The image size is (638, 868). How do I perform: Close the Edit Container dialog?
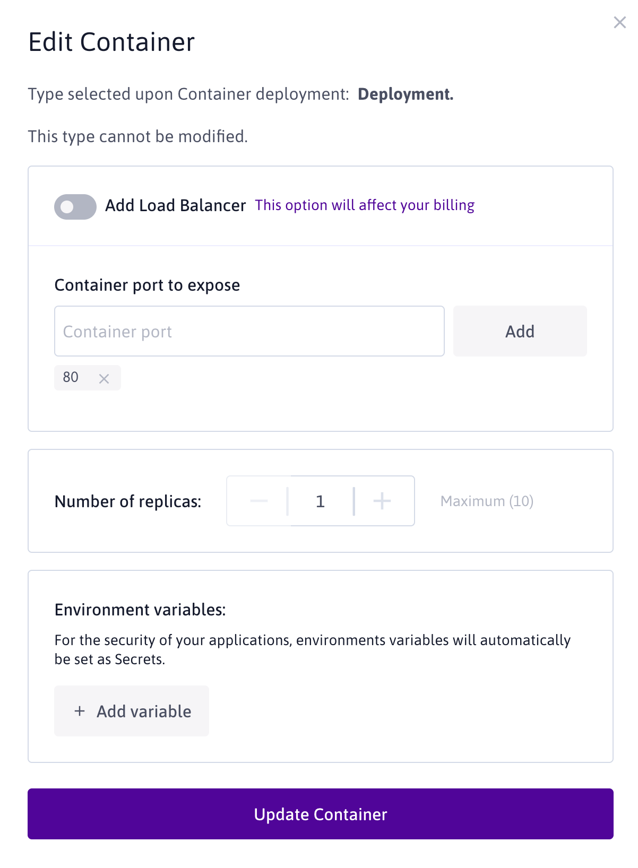click(x=619, y=22)
